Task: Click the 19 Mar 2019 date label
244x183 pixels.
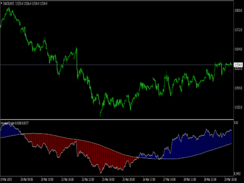Action: pyautogui.click(x=6, y=180)
